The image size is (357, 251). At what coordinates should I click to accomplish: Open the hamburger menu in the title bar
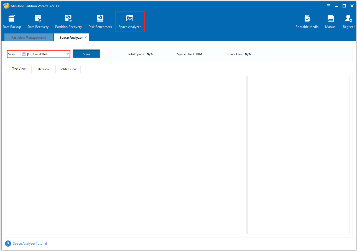tap(329, 6)
